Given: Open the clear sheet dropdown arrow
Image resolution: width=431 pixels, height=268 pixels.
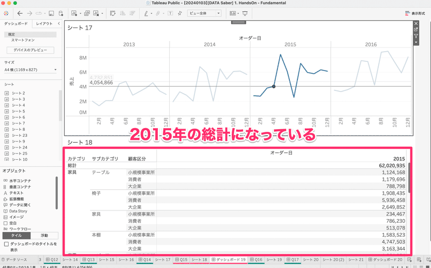Looking at the screenshot, I should [x=102, y=13].
